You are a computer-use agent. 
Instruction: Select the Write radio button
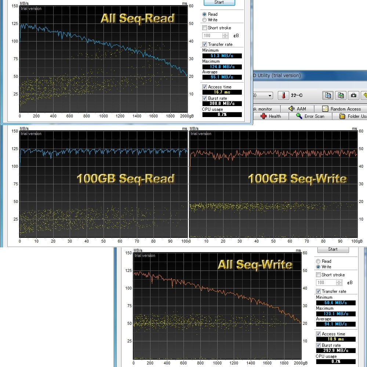(205, 20)
